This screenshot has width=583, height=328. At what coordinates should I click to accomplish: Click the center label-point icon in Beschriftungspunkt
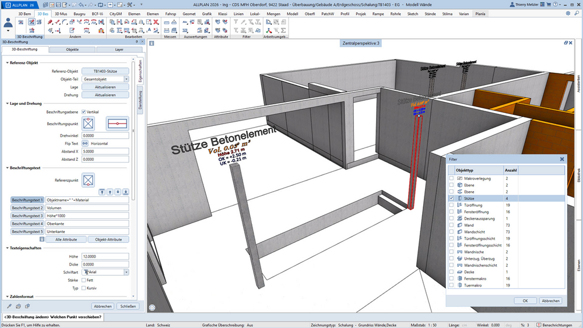(89, 124)
